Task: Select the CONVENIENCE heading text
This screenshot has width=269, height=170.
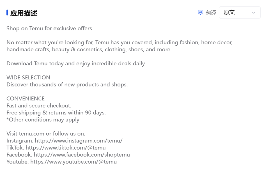Action: coord(26,98)
